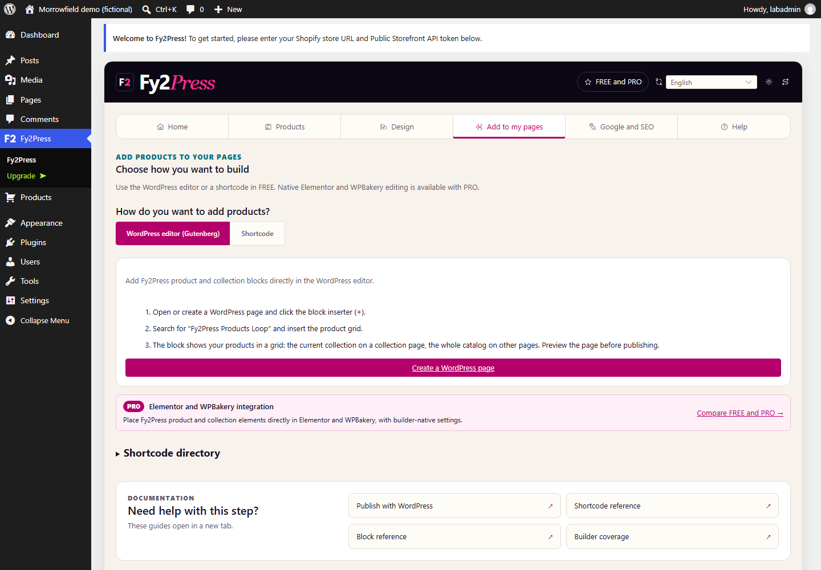Click the Upgrade link under Fy2Press

click(x=26, y=176)
